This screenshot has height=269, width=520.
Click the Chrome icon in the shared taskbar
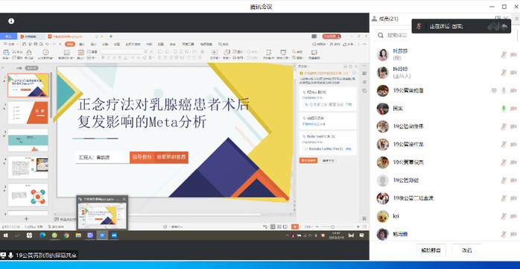66,235
